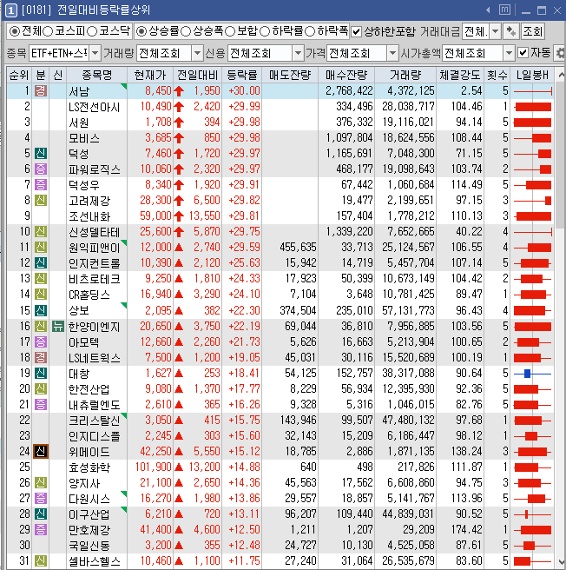566x570 pixels.
Task: Click the price 101,900 of 효성화학
Action: [x=153, y=467]
